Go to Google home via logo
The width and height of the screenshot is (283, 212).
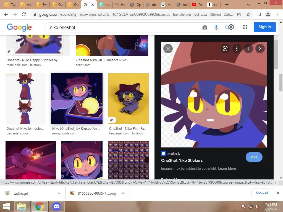[19, 27]
